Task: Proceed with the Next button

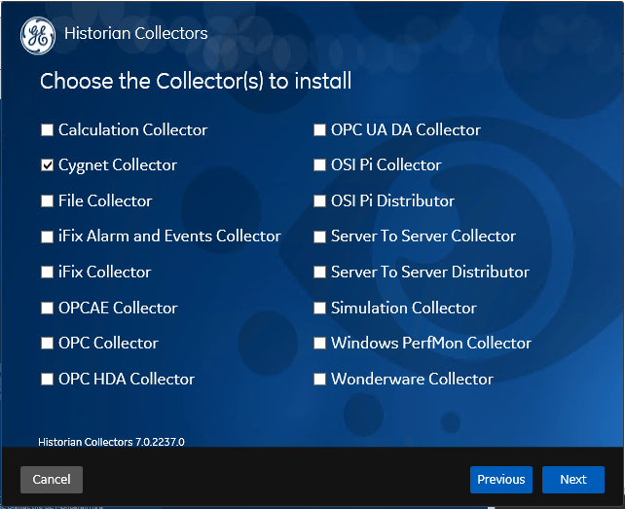Action: click(x=573, y=480)
